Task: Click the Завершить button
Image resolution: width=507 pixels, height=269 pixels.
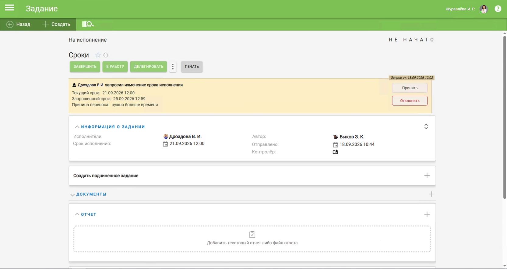Action: pyautogui.click(x=85, y=66)
